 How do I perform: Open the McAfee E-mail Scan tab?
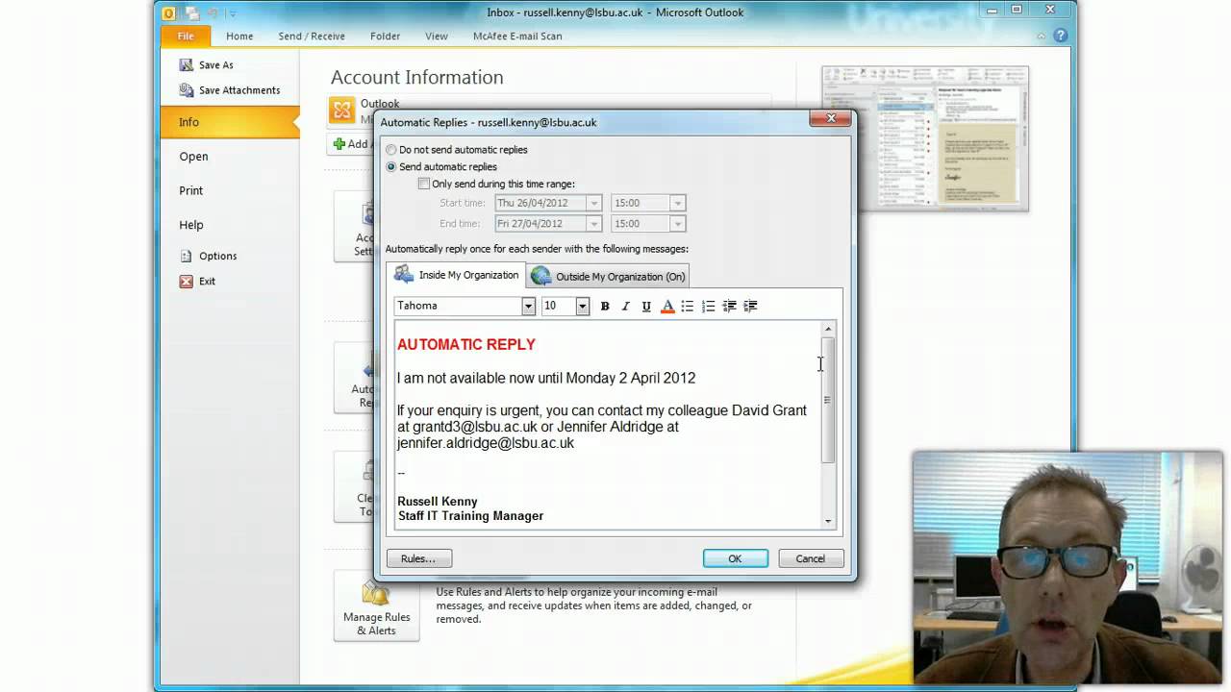[x=517, y=36]
